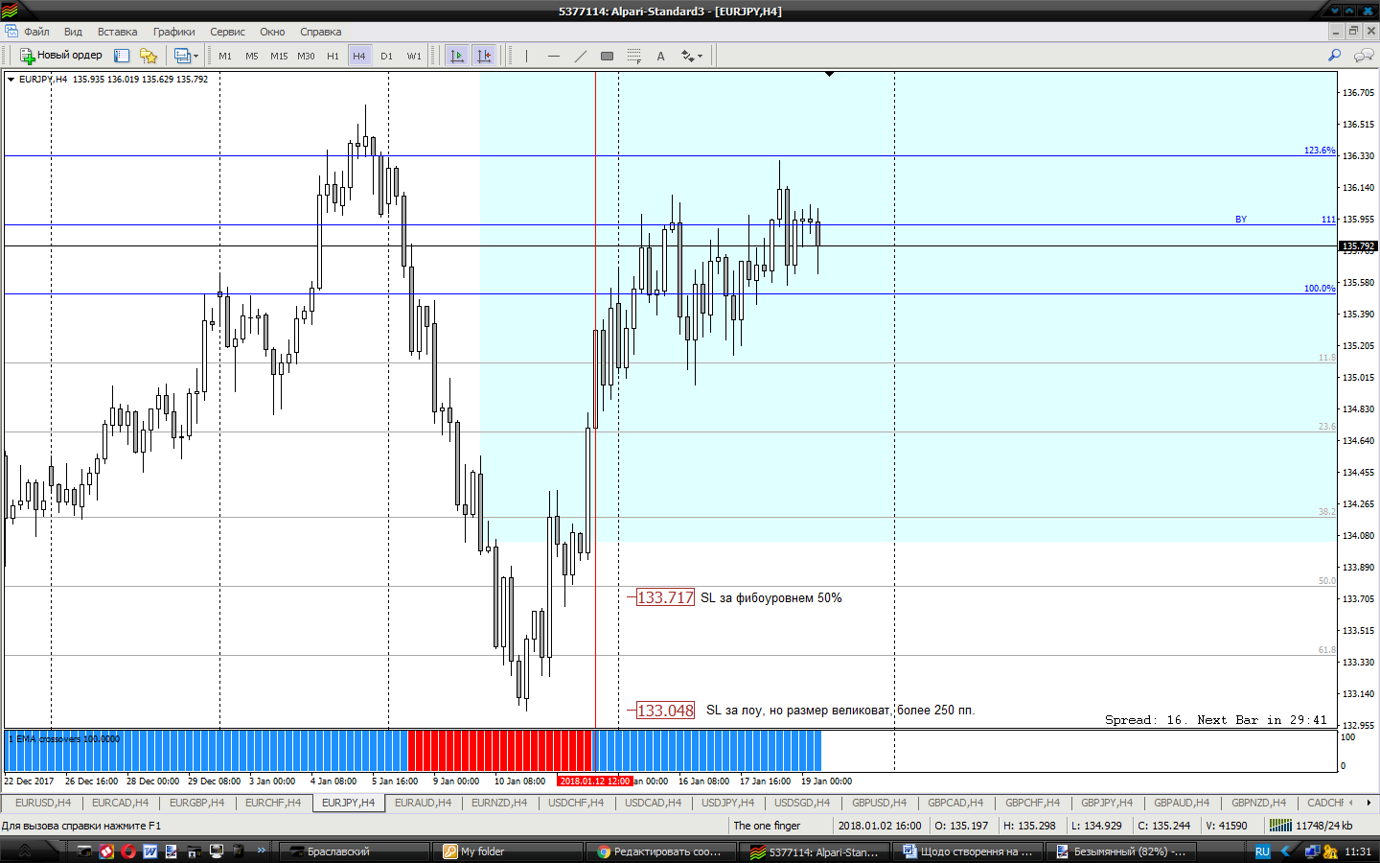Switch to H1 timeframe
The width and height of the screenshot is (1380, 863).
point(333,56)
